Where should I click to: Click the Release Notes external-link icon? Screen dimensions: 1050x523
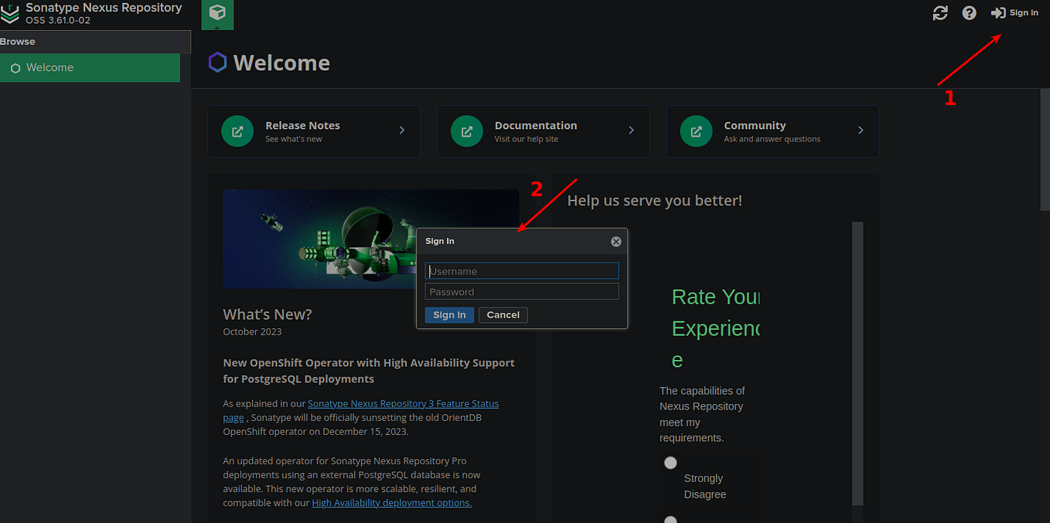coord(237,131)
